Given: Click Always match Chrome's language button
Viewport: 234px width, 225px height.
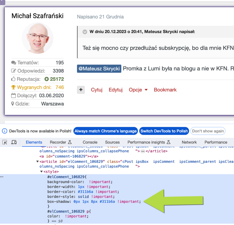Looking at the screenshot, I should pos(105,131).
